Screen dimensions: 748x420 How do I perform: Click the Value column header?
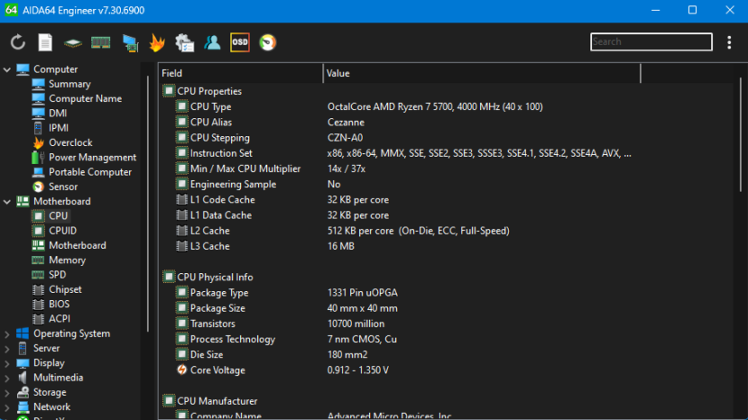482,73
